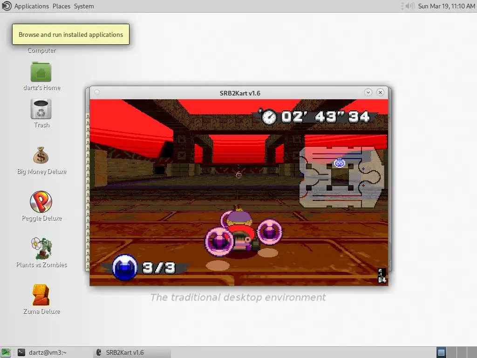Viewport: 477px width, 358px height.
Task: Click the SRB2Kart v1.6 taskbar button
Action: point(132,352)
